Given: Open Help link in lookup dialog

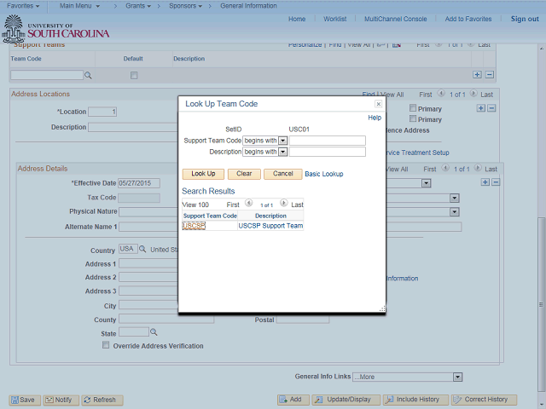Looking at the screenshot, I should (375, 118).
